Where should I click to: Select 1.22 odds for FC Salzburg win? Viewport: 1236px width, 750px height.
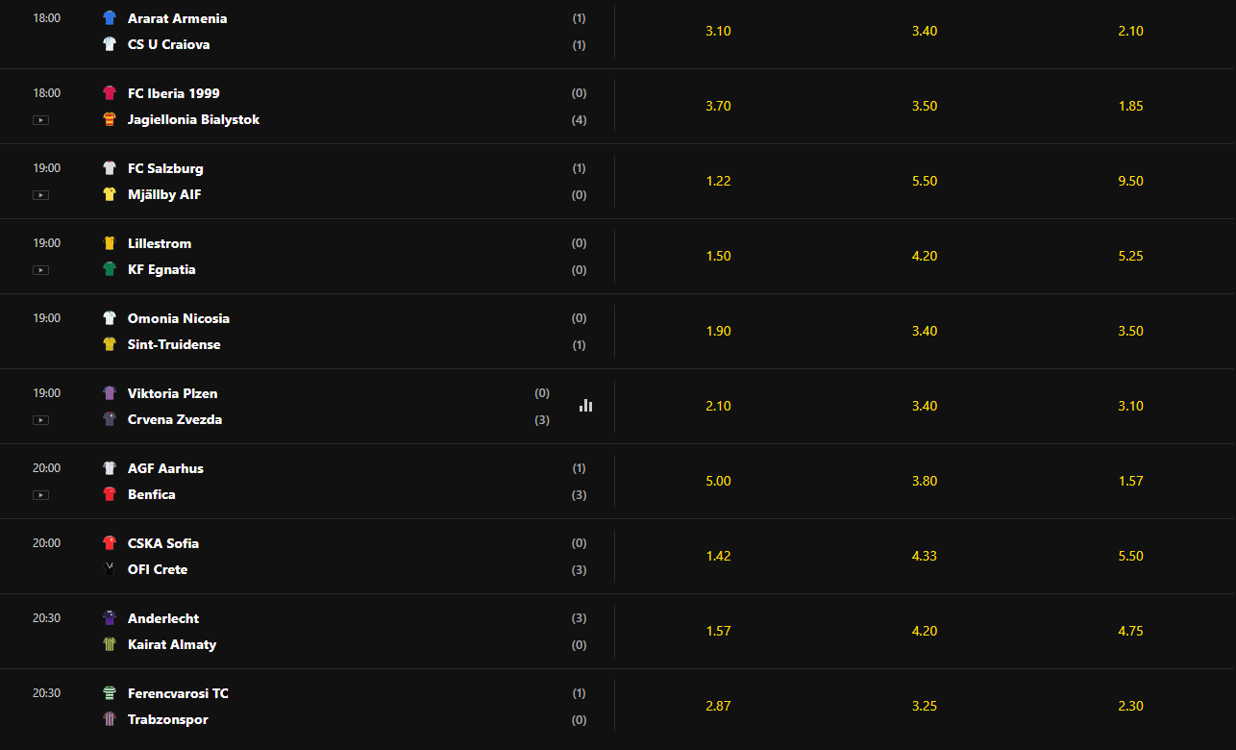[718, 181]
